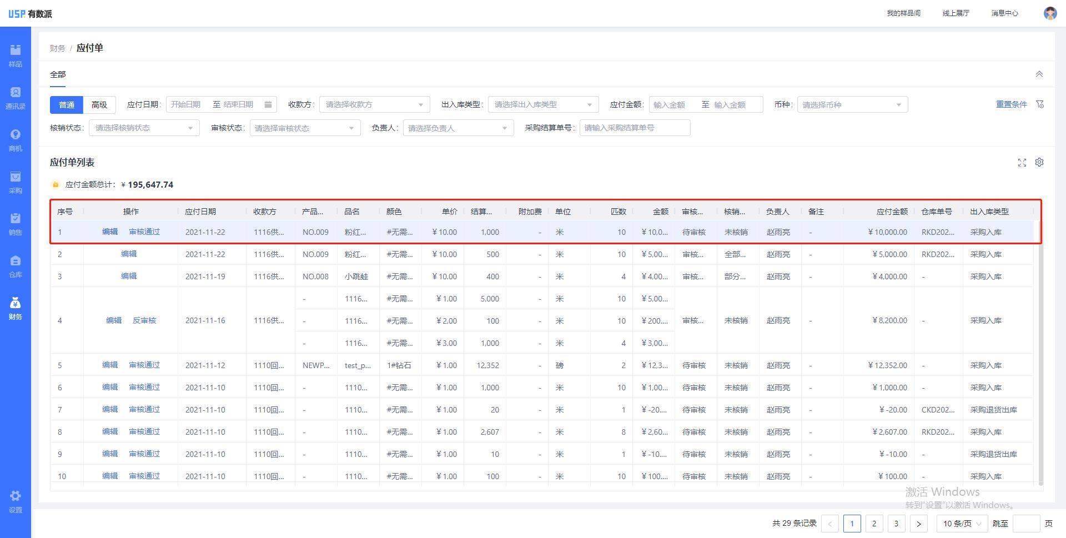The width and height of the screenshot is (1066, 538).
Task: Click 重置条件 link
Action: click(x=1011, y=104)
